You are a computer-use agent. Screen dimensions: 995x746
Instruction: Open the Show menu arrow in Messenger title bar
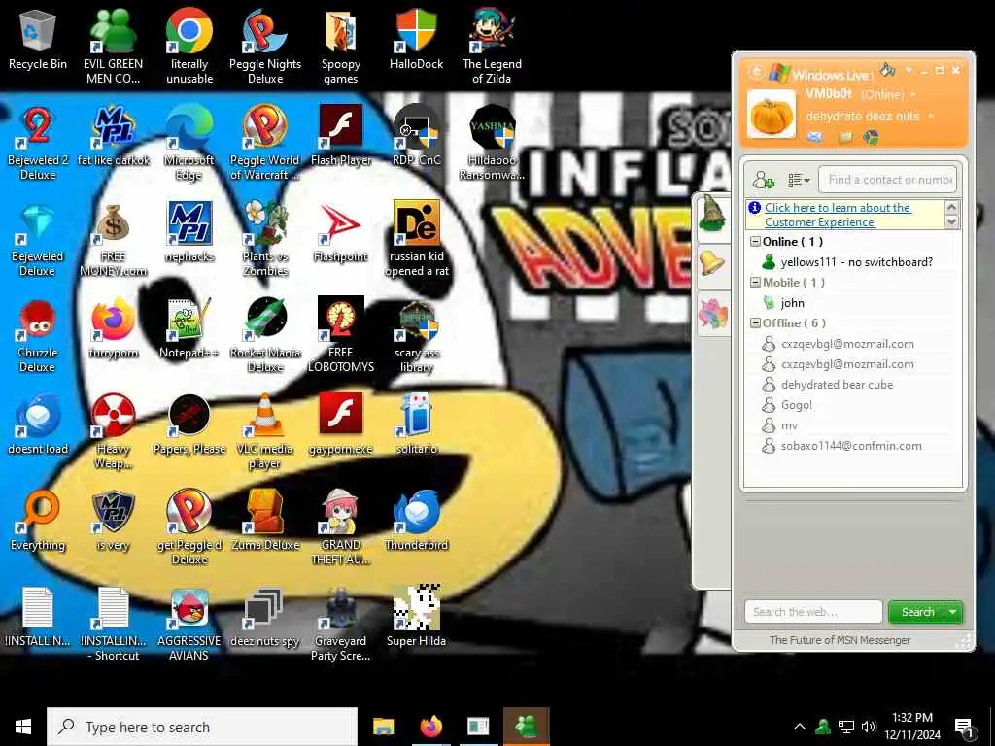[x=909, y=70]
